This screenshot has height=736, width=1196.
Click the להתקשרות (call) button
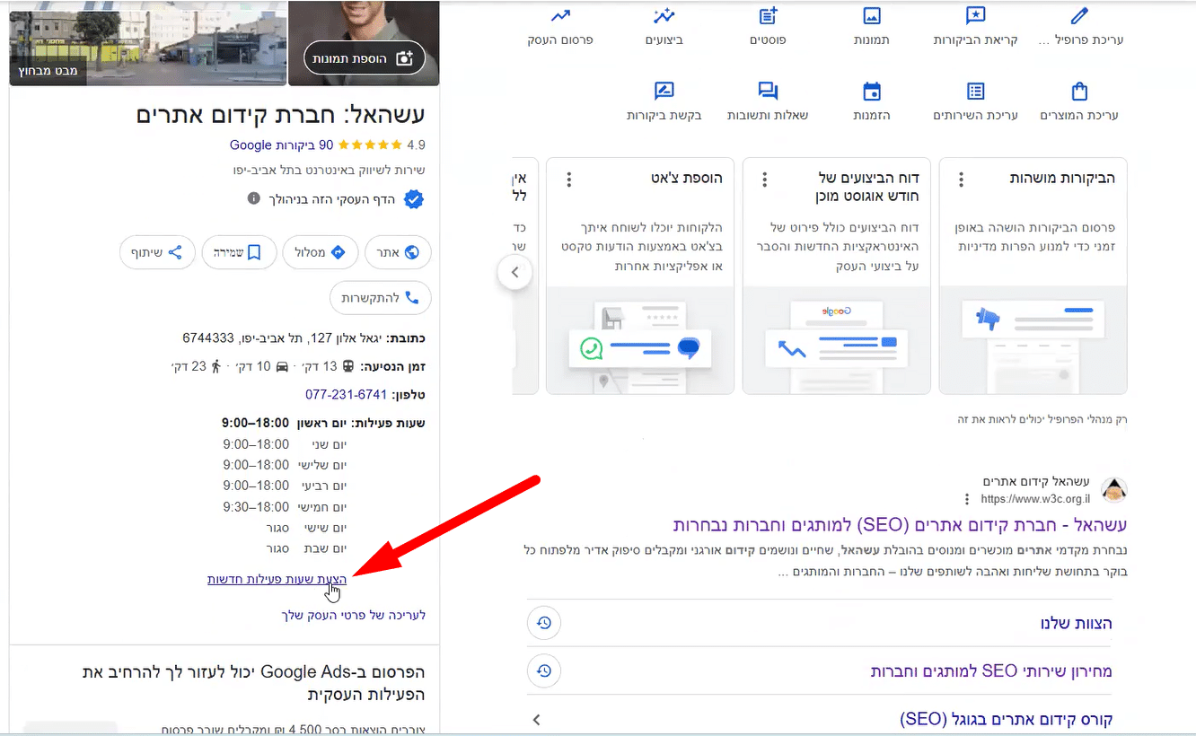point(381,297)
